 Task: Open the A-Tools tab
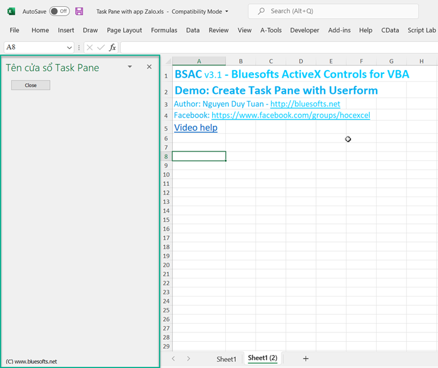(271, 30)
